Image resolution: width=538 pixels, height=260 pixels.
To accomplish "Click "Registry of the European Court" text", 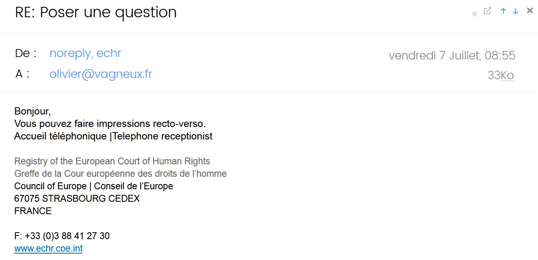I will [112, 161].
